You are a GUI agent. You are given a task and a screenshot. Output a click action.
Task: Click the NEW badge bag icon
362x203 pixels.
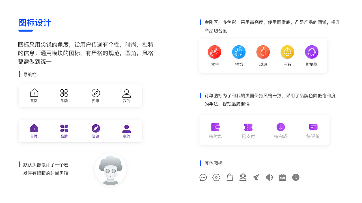(x=282, y=177)
